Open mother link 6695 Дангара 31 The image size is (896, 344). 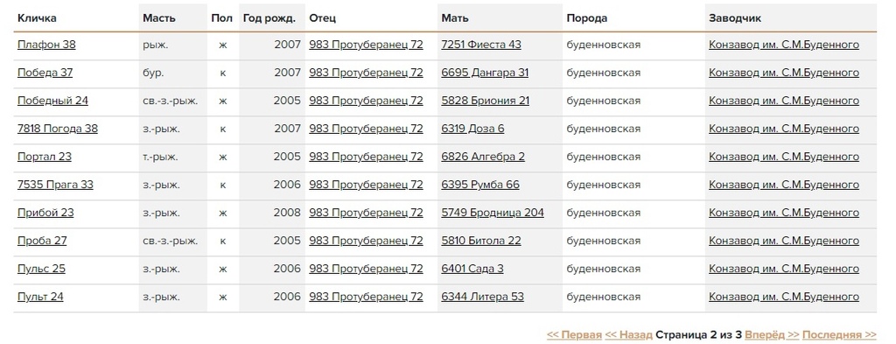(485, 73)
